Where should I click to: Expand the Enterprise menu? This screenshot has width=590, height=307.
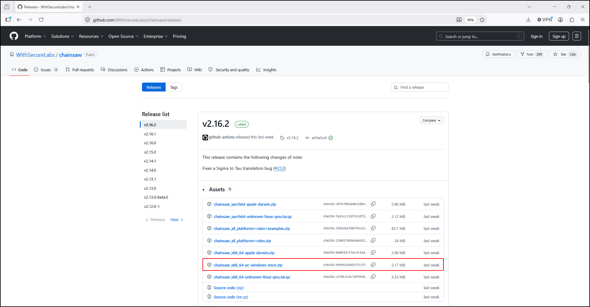[155, 36]
